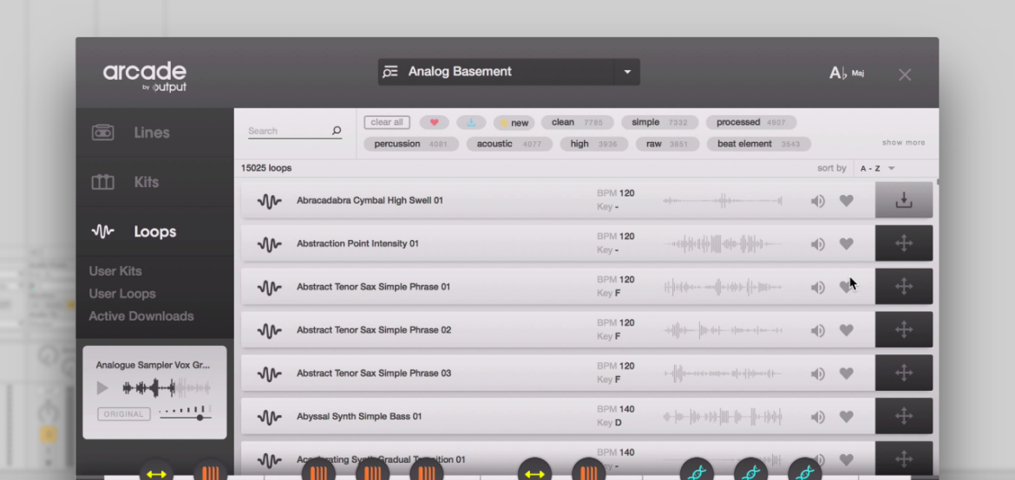Click the Arcade by Output logo

tap(145, 76)
